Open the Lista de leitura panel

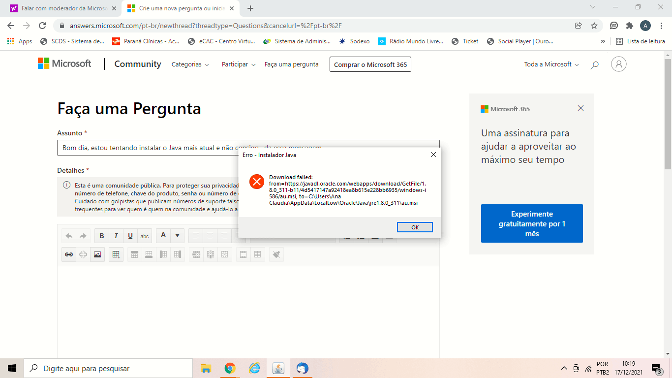(x=641, y=41)
